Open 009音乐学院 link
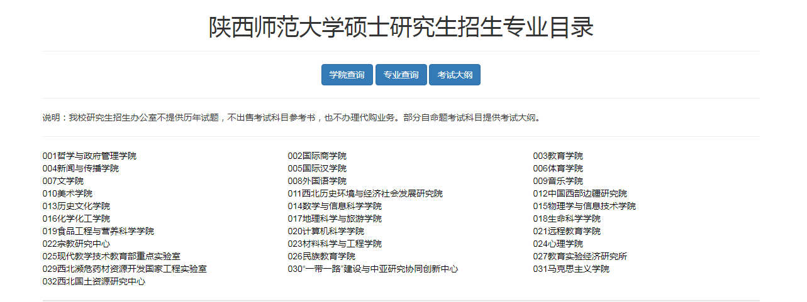 (558, 181)
